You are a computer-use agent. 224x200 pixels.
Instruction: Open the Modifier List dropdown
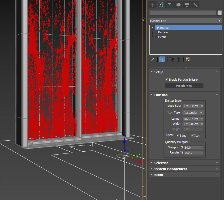click(x=186, y=21)
